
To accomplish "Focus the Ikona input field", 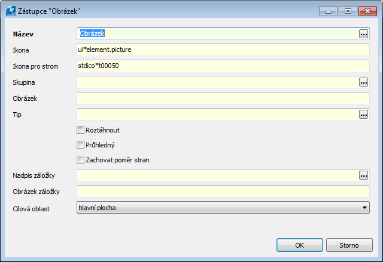I will pos(223,50).
